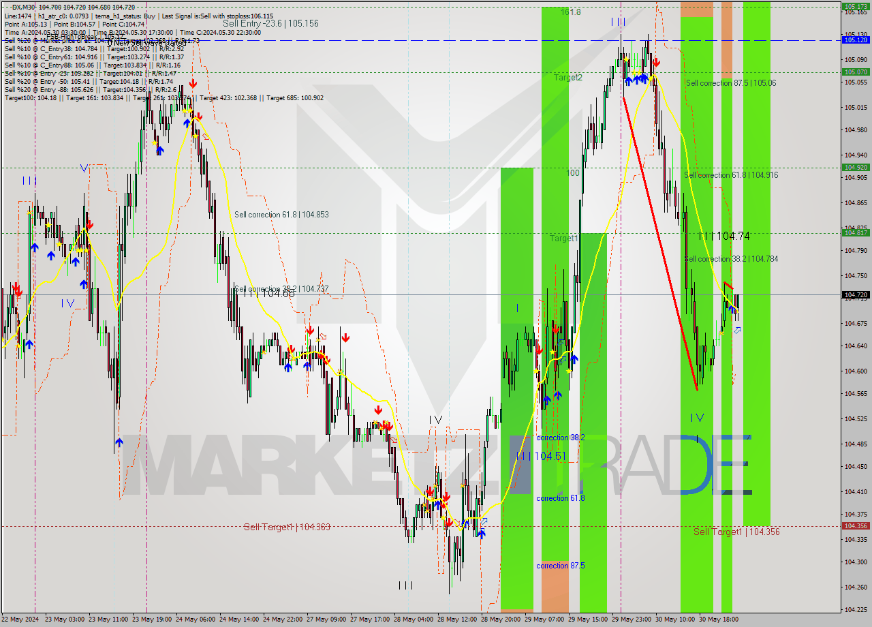872x627 pixels.
Task: Select the 'Sell correction 87.5 | 105.06' label
Action: pos(730,83)
